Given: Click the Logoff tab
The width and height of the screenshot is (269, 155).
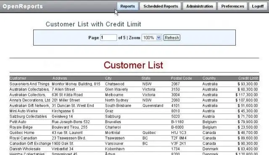Looking at the screenshot, I should click(258, 6).
